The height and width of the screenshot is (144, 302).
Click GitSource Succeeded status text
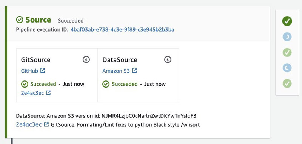[43, 84]
